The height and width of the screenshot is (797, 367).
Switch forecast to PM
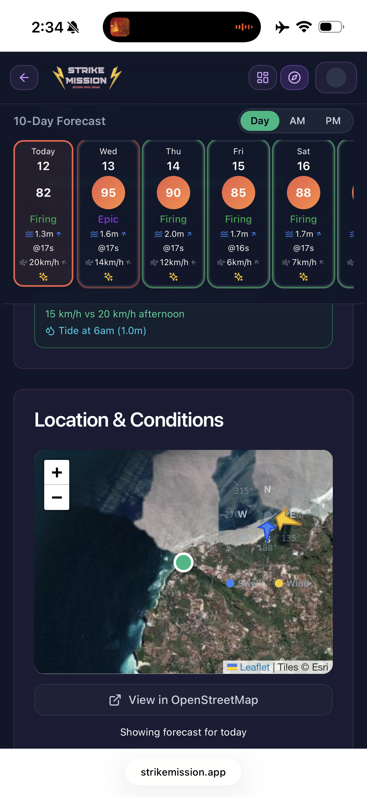coord(333,121)
